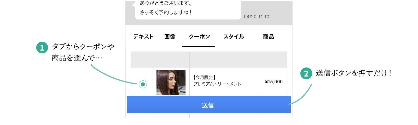This screenshot has height=125, width=418.
Task: Click the header cell above the radio column
Action: (x=142, y=60)
